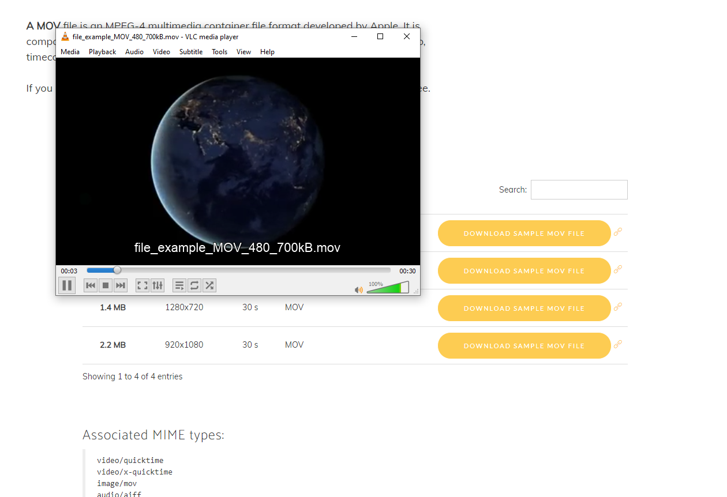Click the VLC volume slider
The width and height of the screenshot is (727, 497).
coord(388,287)
